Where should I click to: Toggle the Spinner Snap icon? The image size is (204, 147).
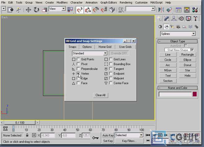[x=104, y=10]
